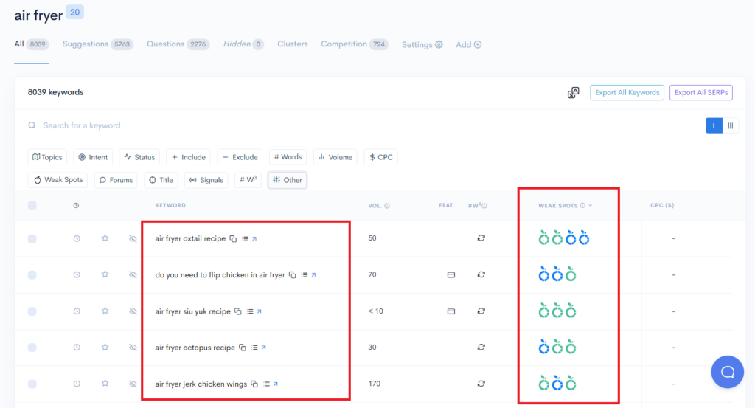Click the featured snippet icon for siu yuk row
Viewport: 755px width, 408px height.
pyautogui.click(x=451, y=311)
